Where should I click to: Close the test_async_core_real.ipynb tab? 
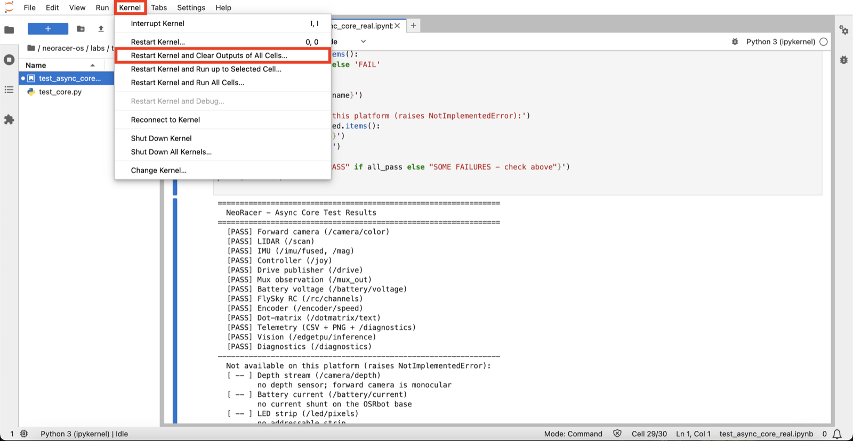tap(397, 26)
